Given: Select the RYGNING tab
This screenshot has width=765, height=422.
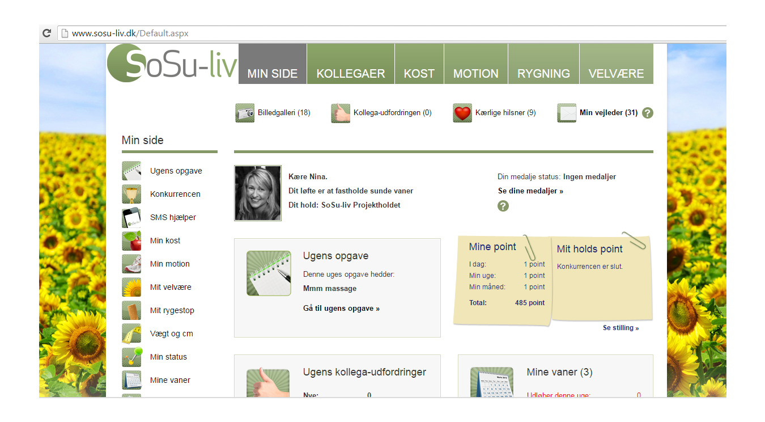Looking at the screenshot, I should point(543,73).
